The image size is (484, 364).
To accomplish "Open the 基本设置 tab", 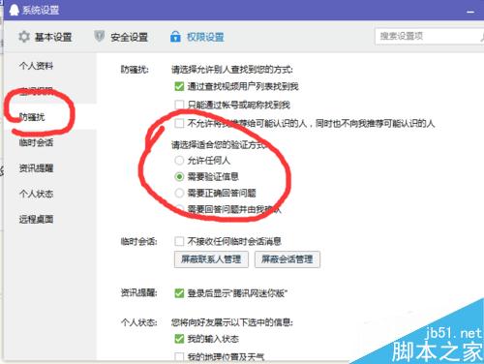I will 45,37.
